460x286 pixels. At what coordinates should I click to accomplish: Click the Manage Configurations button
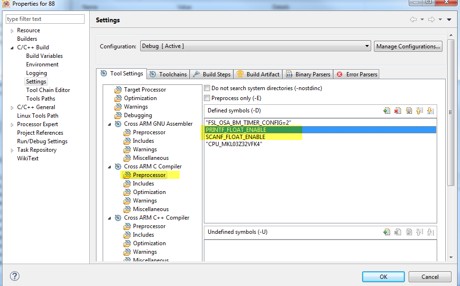point(408,46)
